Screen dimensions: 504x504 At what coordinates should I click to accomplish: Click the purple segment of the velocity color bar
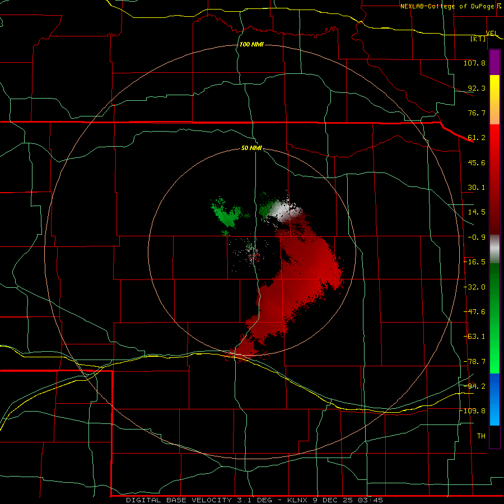(494, 62)
